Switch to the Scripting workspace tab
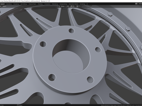The image size is (142, 106). (83, 4)
